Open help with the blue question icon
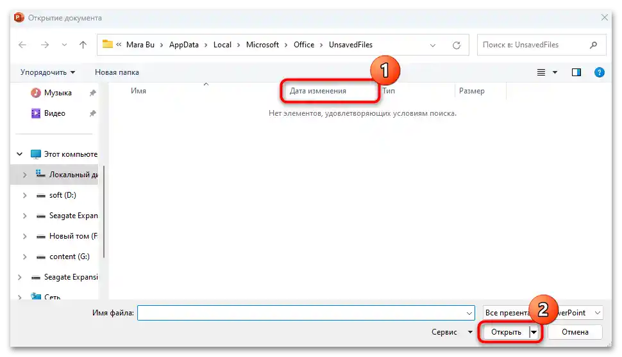This screenshot has width=622, height=357. [600, 72]
